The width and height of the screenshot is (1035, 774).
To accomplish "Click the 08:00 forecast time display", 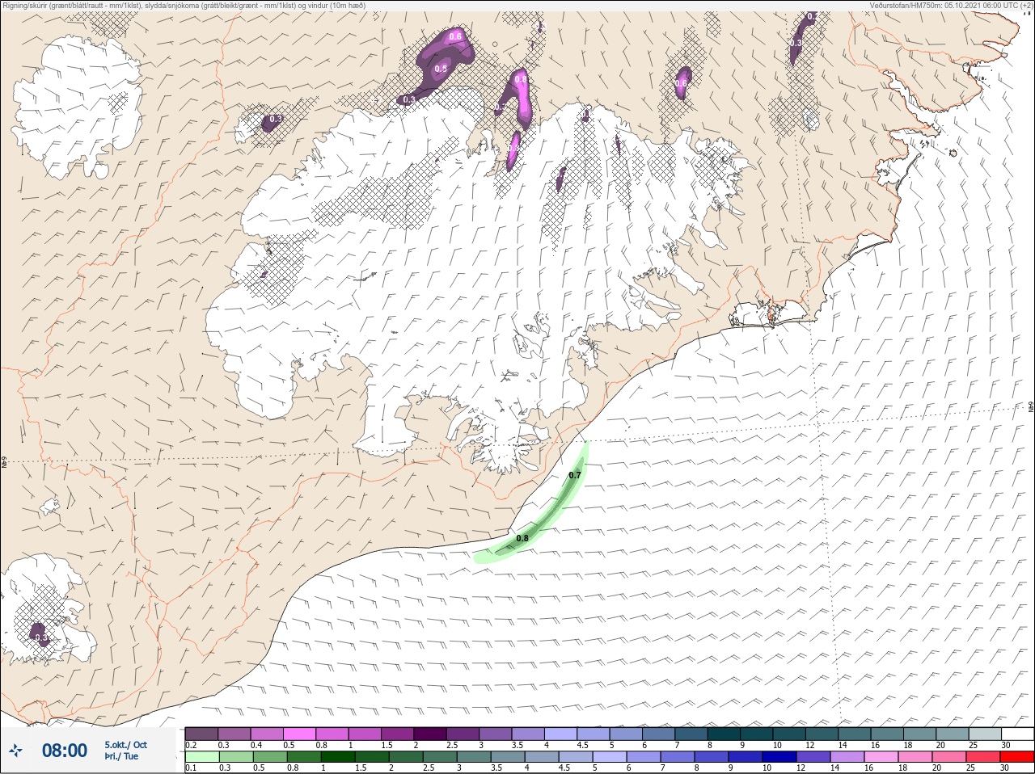I will 65,751.
